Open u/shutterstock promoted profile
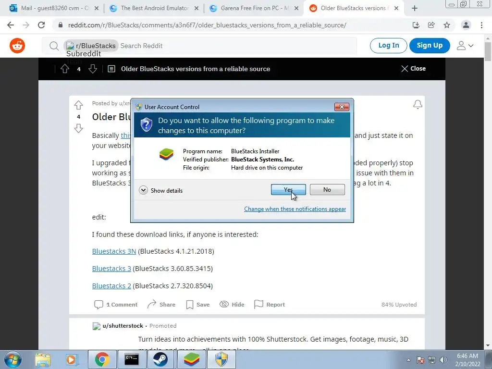The height and width of the screenshot is (369, 492). (x=123, y=326)
